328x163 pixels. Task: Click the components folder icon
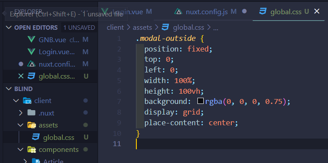click(32, 149)
